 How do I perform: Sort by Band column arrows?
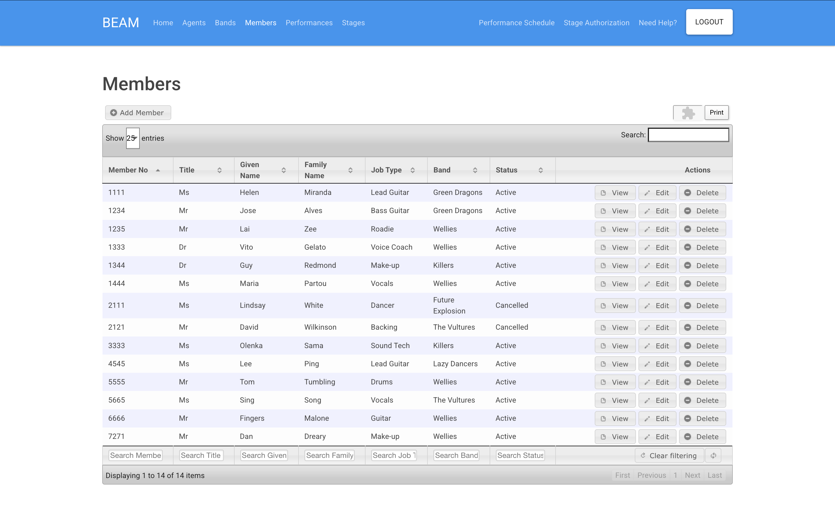(475, 170)
